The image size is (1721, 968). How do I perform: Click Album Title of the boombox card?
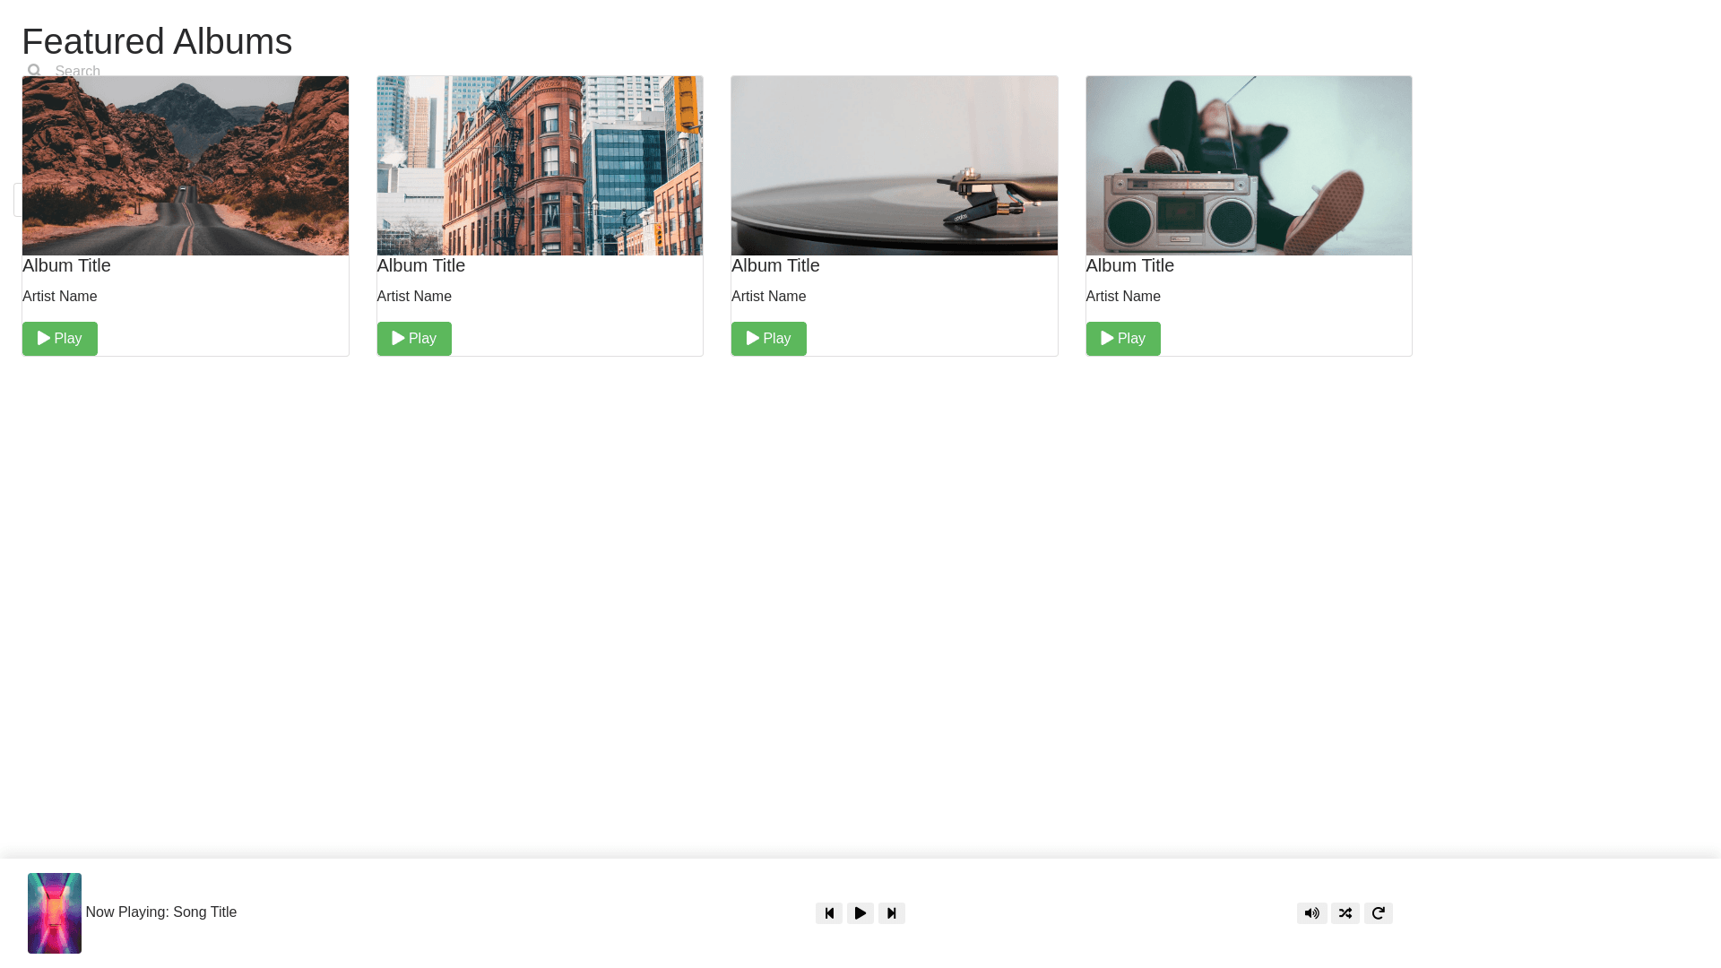click(1129, 265)
